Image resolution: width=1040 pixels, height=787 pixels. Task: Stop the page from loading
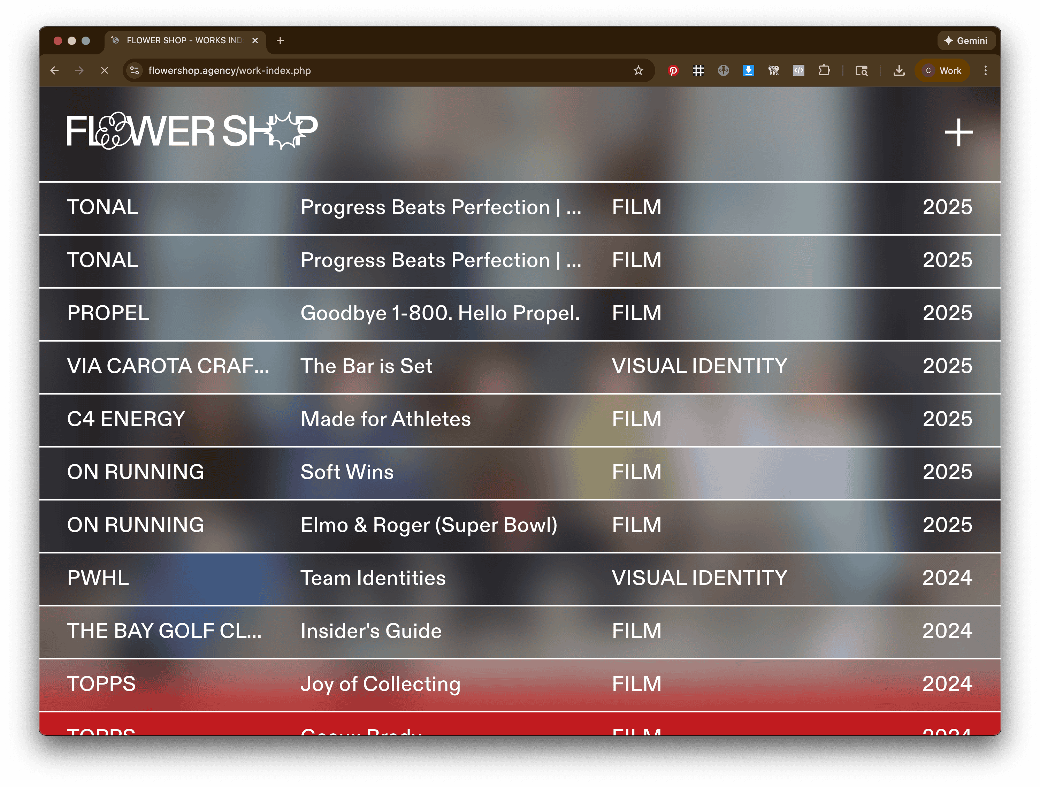tap(104, 70)
